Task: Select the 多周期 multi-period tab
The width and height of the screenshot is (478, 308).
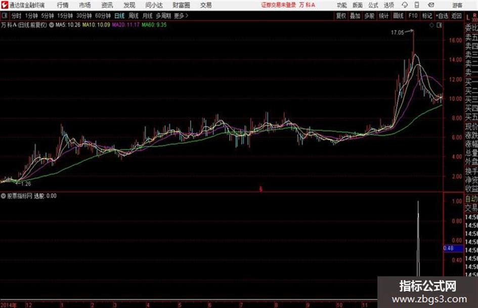Action: [163, 16]
